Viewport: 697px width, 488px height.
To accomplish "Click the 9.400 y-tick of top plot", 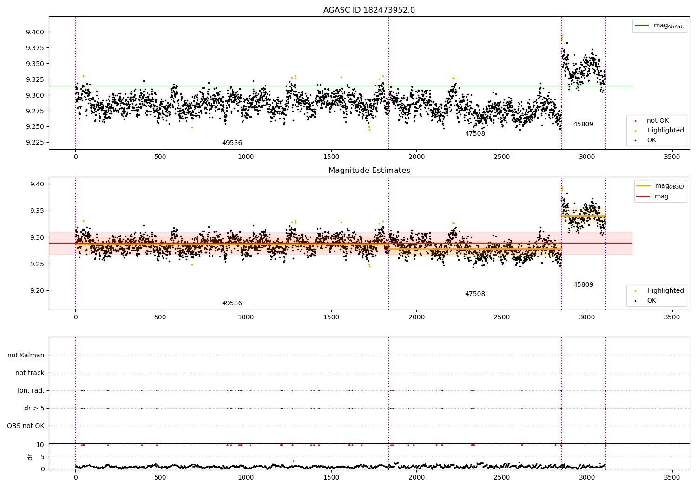I will coord(35,33).
